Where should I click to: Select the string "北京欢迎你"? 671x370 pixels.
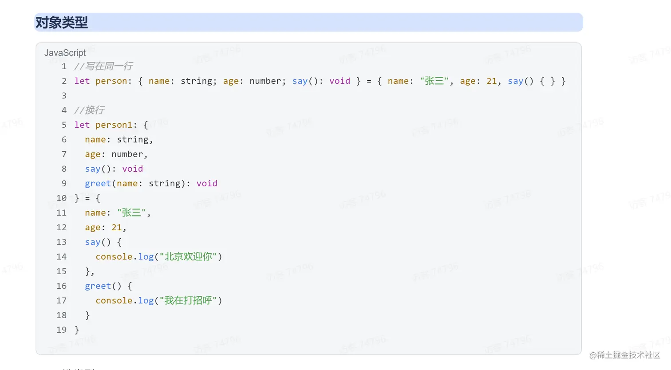tap(189, 256)
